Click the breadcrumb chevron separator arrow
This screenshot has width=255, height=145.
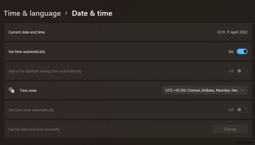coord(66,13)
